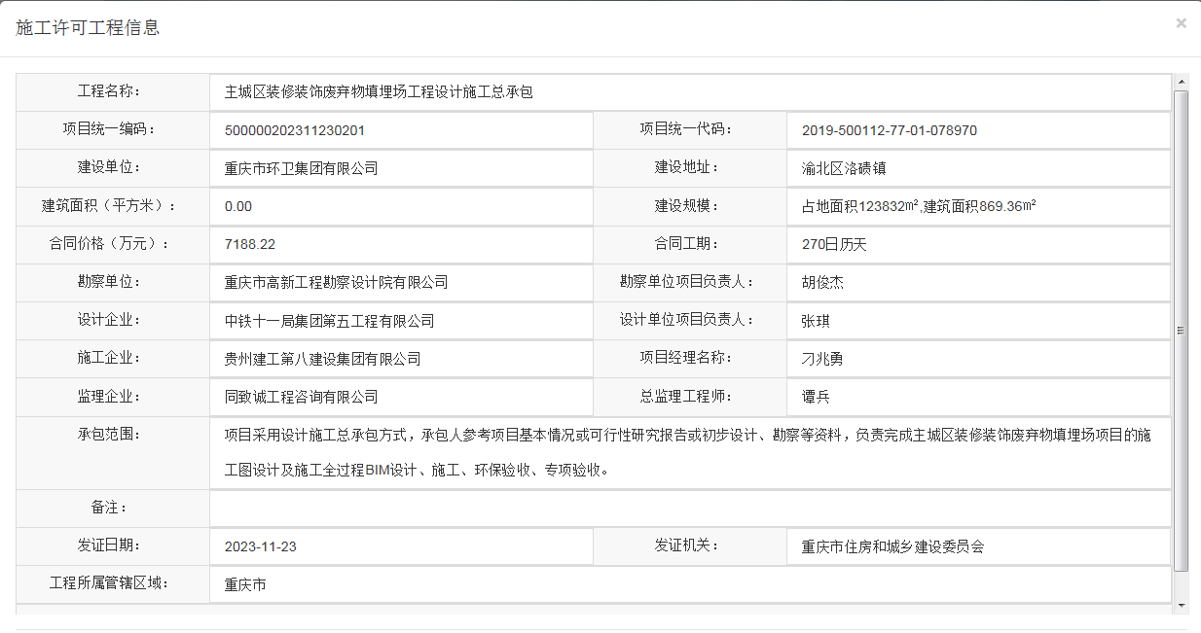Click the 建设地址 label
Screen dimensions: 1201x633
(x=686, y=167)
